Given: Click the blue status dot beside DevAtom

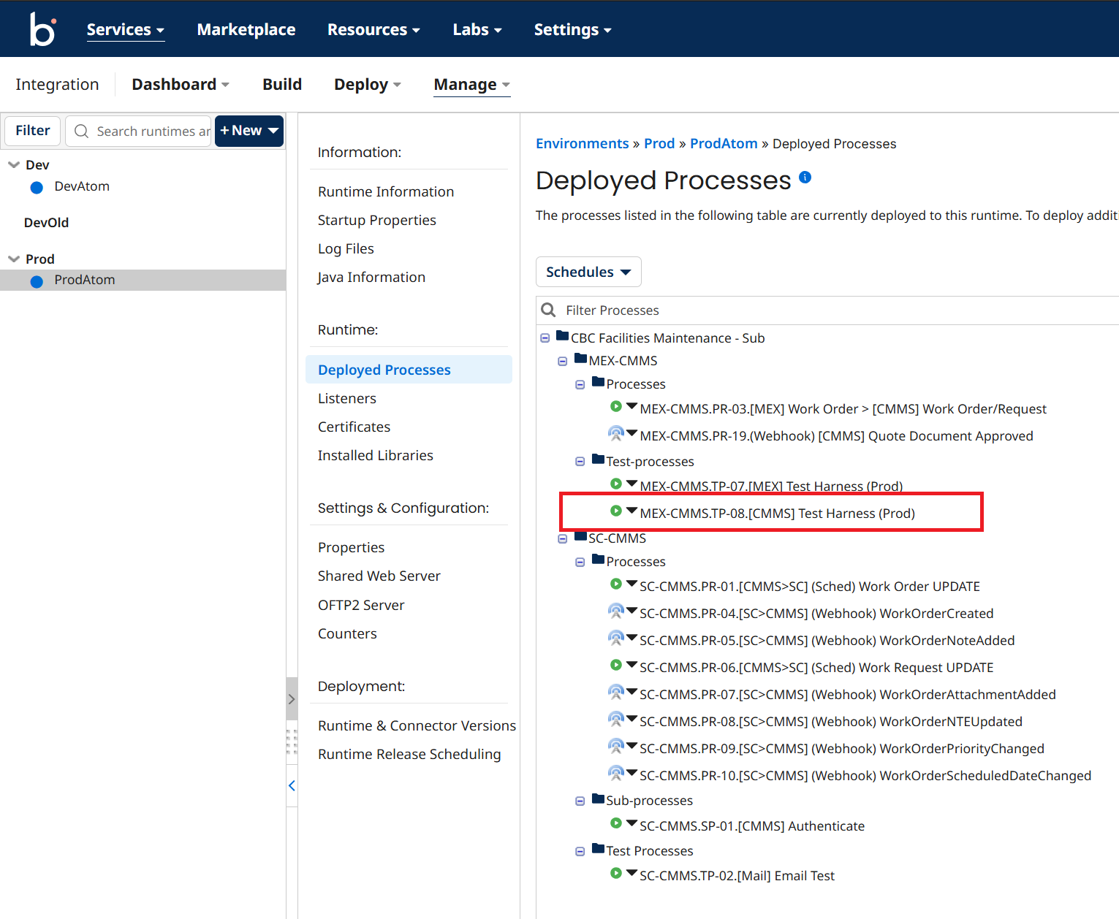Looking at the screenshot, I should (x=37, y=188).
